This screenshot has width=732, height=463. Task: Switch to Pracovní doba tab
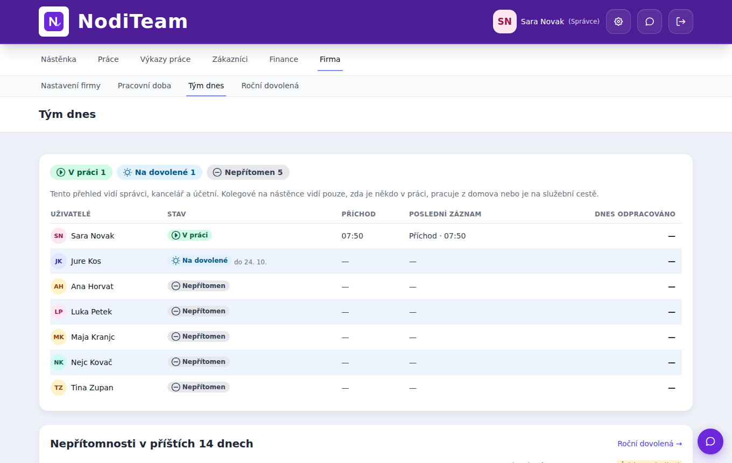click(x=144, y=86)
